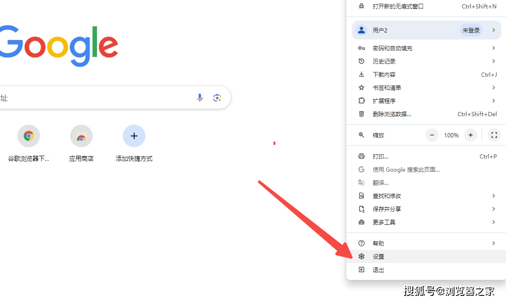This screenshot has width=506, height=302.
Task: Click the 100% zoom level value
Action: [x=451, y=135]
